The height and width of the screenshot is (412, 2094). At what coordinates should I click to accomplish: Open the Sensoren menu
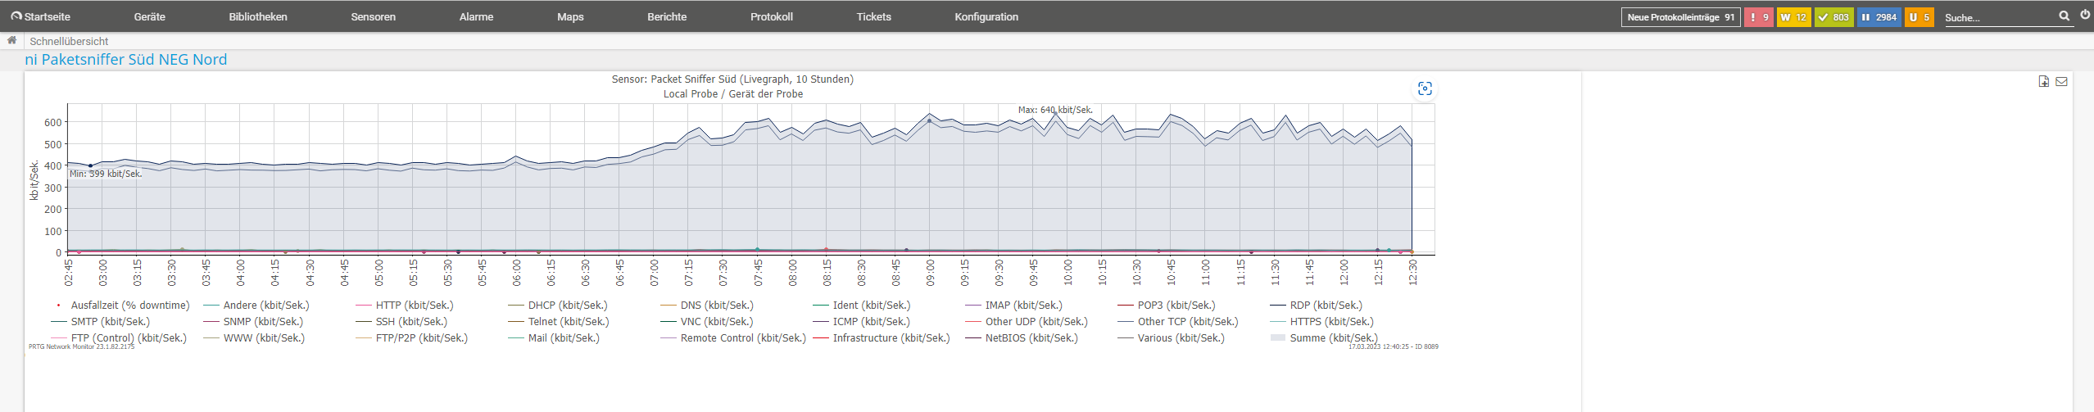click(x=373, y=17)
